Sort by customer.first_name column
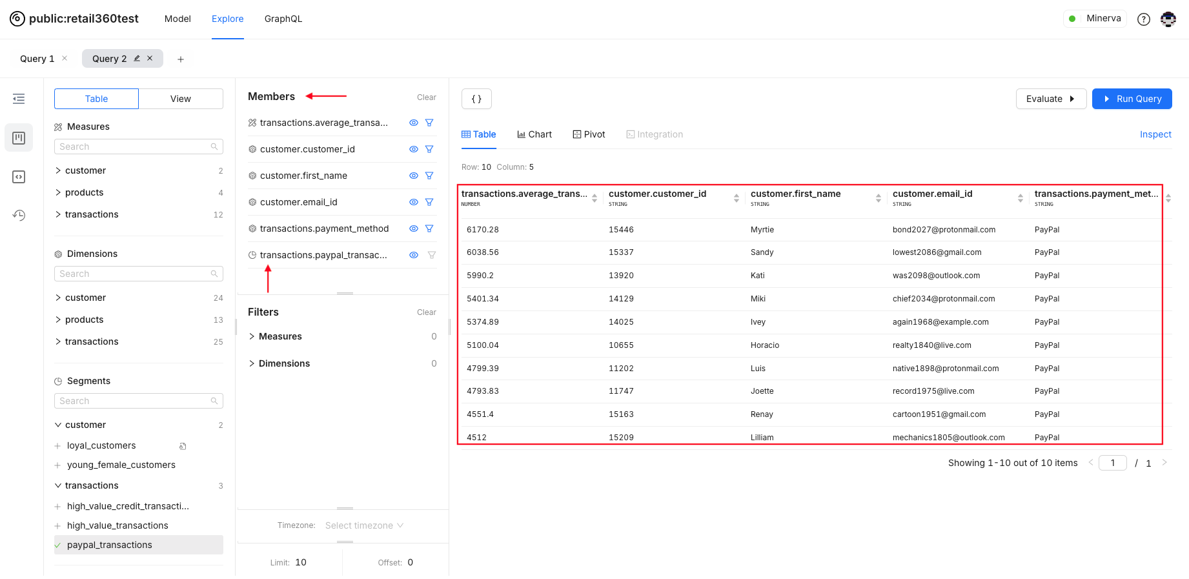 [x=879, y=198]
